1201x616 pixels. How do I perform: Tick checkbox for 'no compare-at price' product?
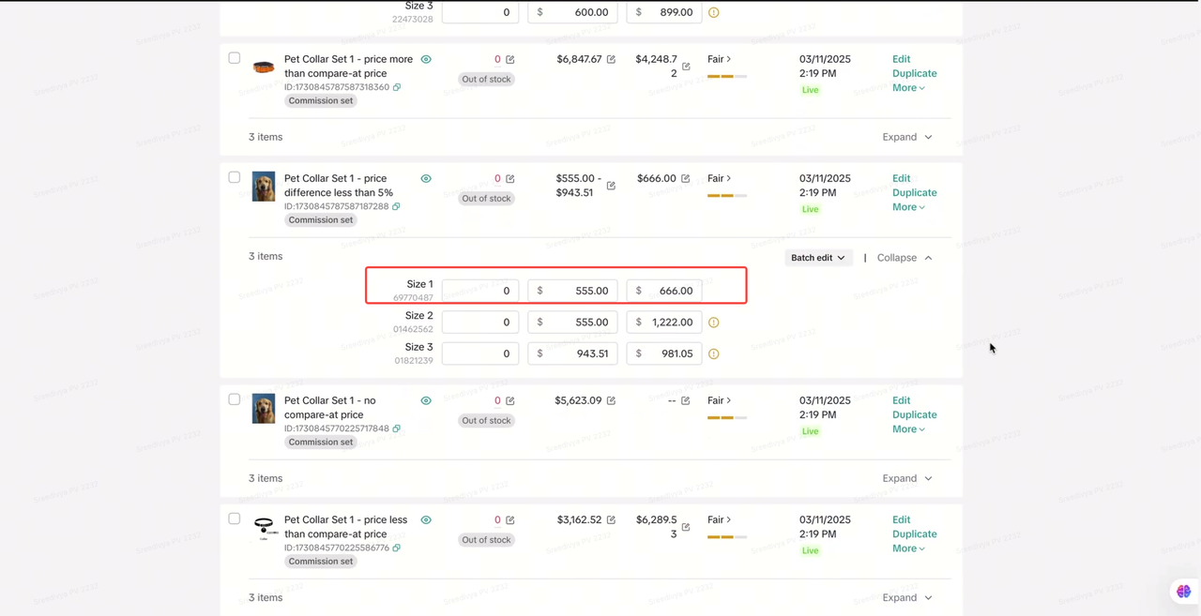point(235,399)
